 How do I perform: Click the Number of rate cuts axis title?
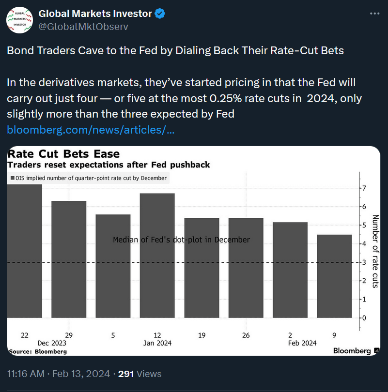[375, 251]
